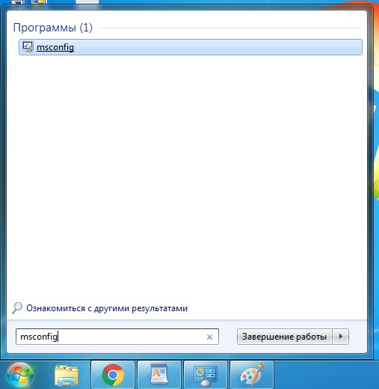Screen dimensions: 379x389
Task: Click the 'Завершение работы' button
Action: click(x=284, y=337)
